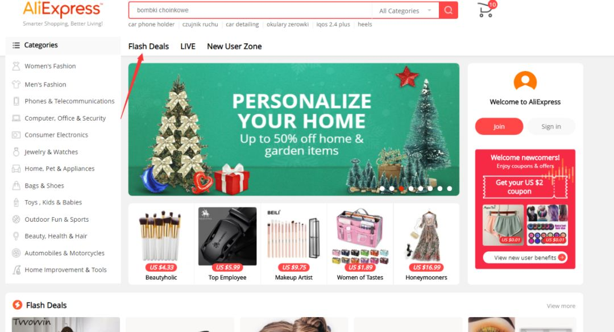This screenshot has height=332, width=614.
Task: Click the orange user avatar icon
Action: [525, 81]
